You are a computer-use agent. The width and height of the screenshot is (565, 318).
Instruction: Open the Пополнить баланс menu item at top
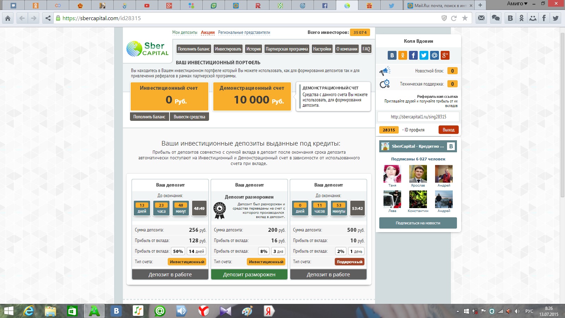(x=194, y=49)
